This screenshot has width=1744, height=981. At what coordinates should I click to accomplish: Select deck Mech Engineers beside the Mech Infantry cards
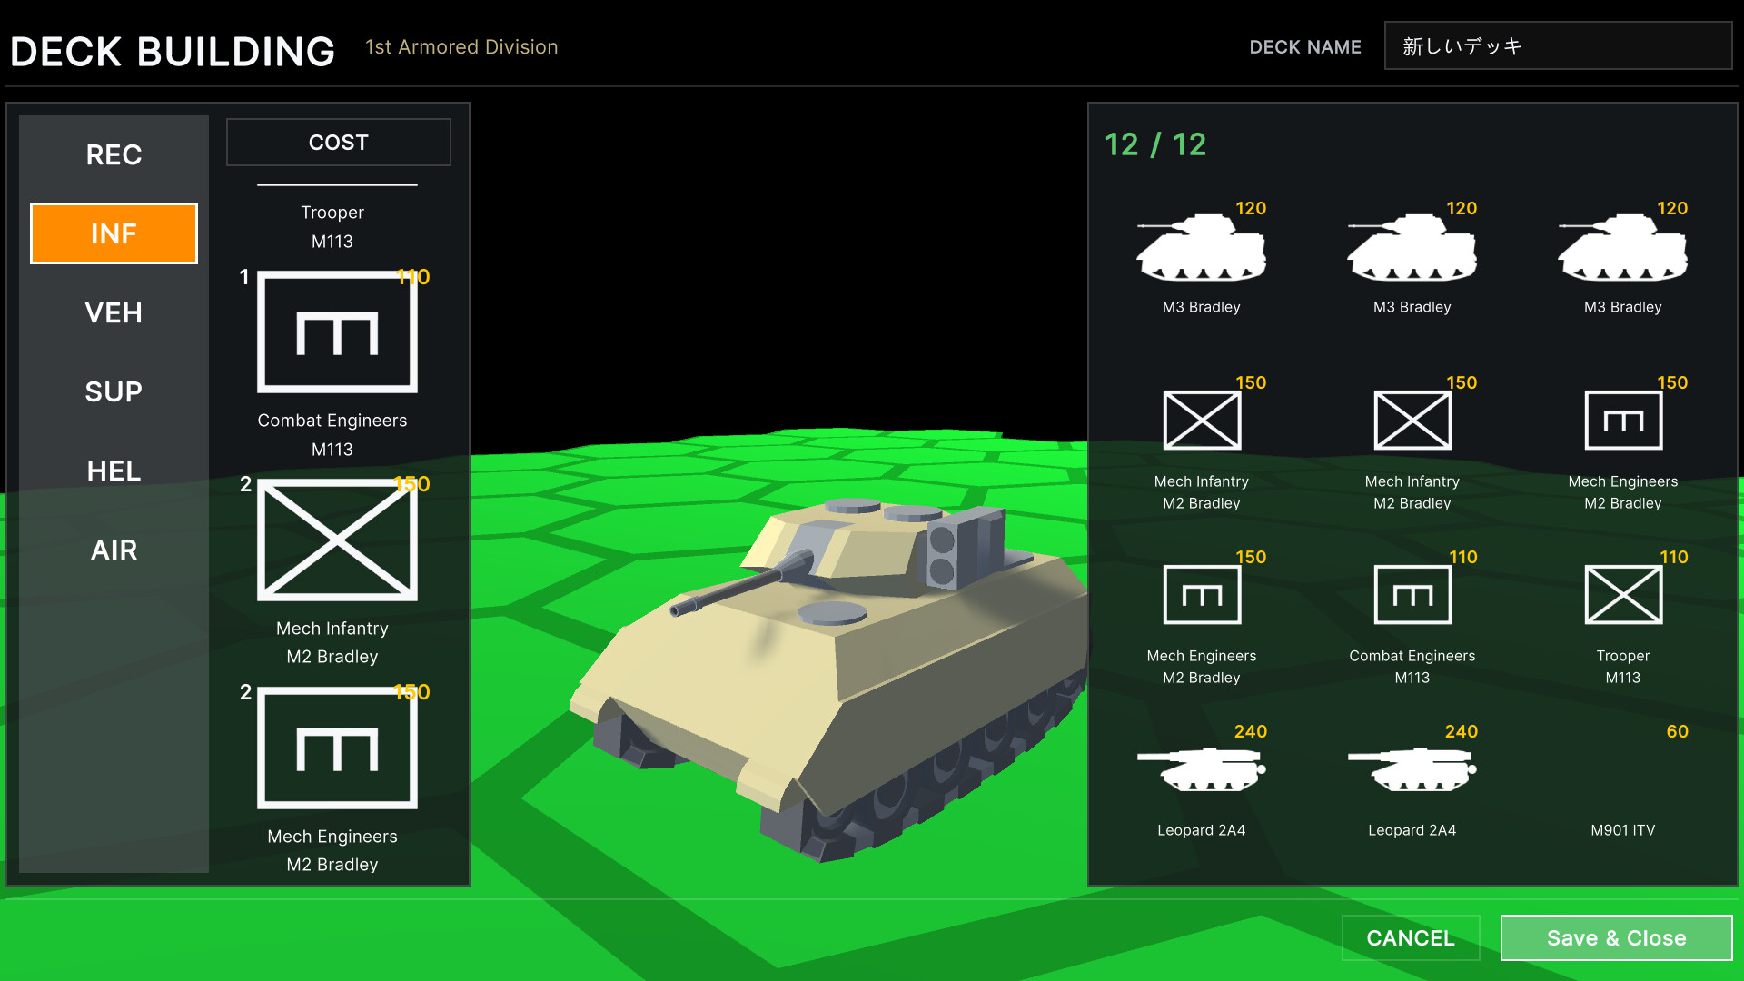[1623, 421]
